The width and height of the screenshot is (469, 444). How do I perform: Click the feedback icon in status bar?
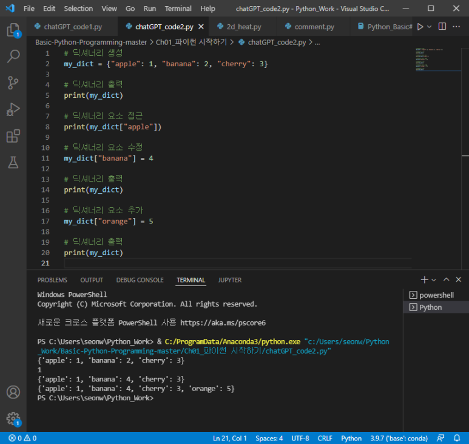click(440, 438)
